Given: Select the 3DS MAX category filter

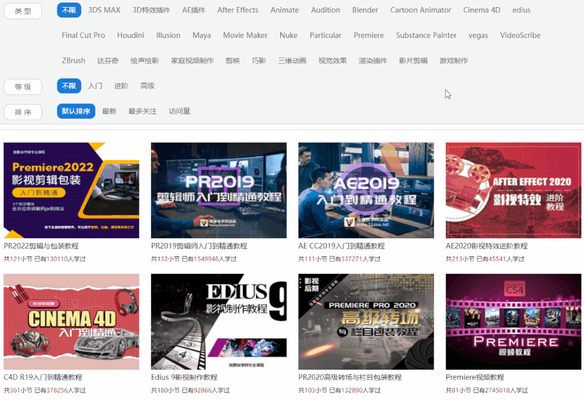Looking at the screenshot, I should [x=104, y=10].
